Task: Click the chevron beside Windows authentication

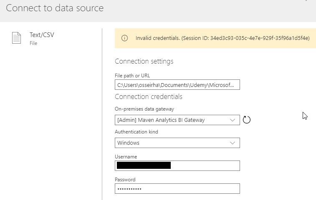Action: (233, 143)
